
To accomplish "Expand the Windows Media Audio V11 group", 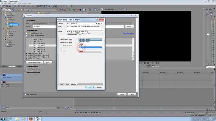I will 27,55.
